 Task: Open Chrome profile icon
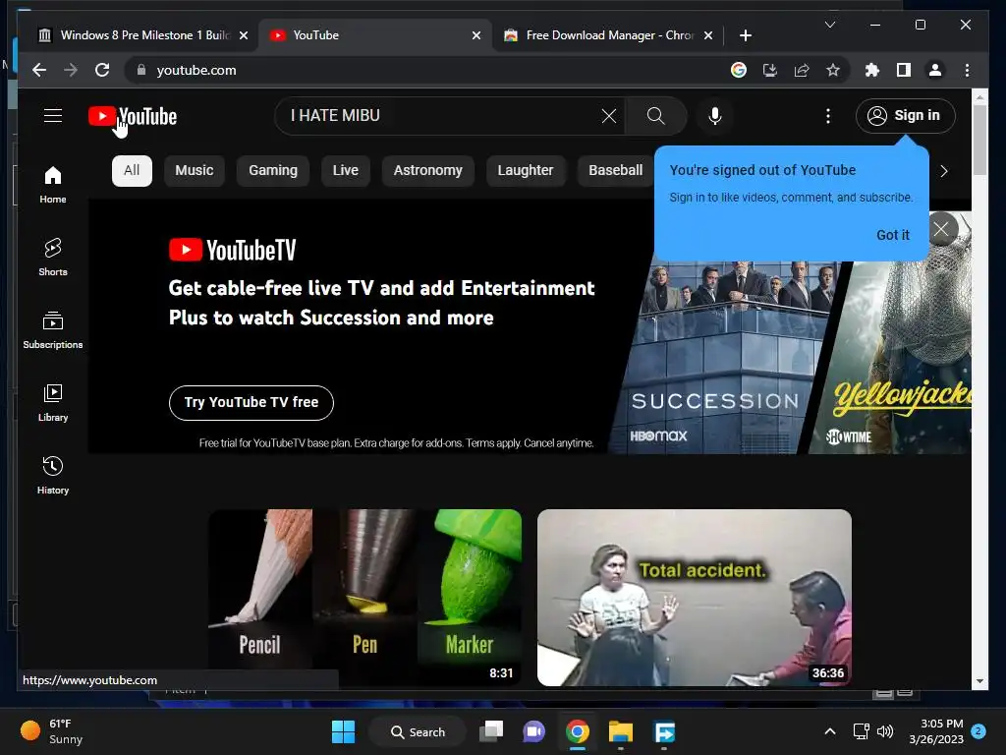point(935,70)
